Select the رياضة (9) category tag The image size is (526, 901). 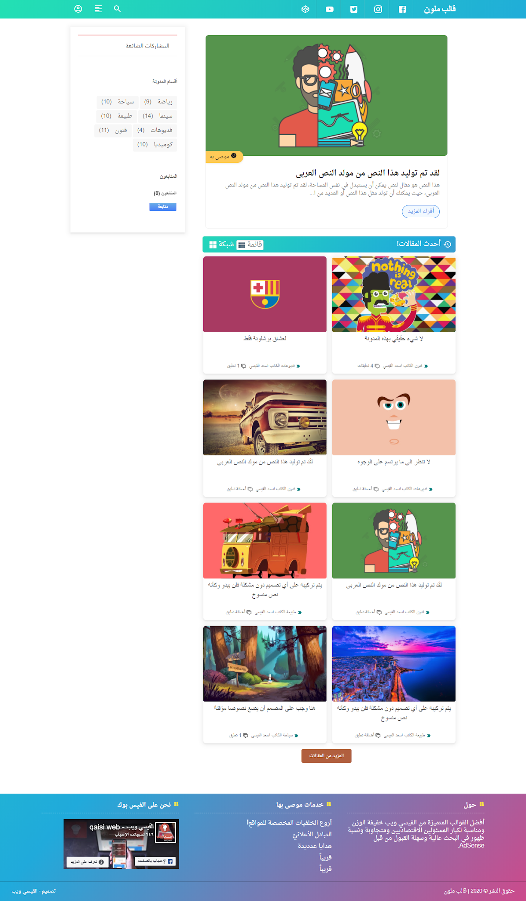(158, 102)
